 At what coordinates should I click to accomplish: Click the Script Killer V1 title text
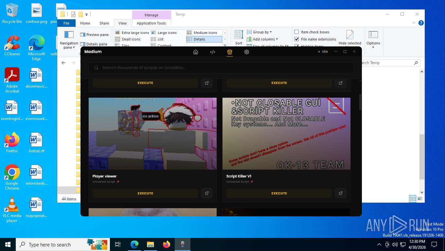pyautogui.click(x=239, y=176)
